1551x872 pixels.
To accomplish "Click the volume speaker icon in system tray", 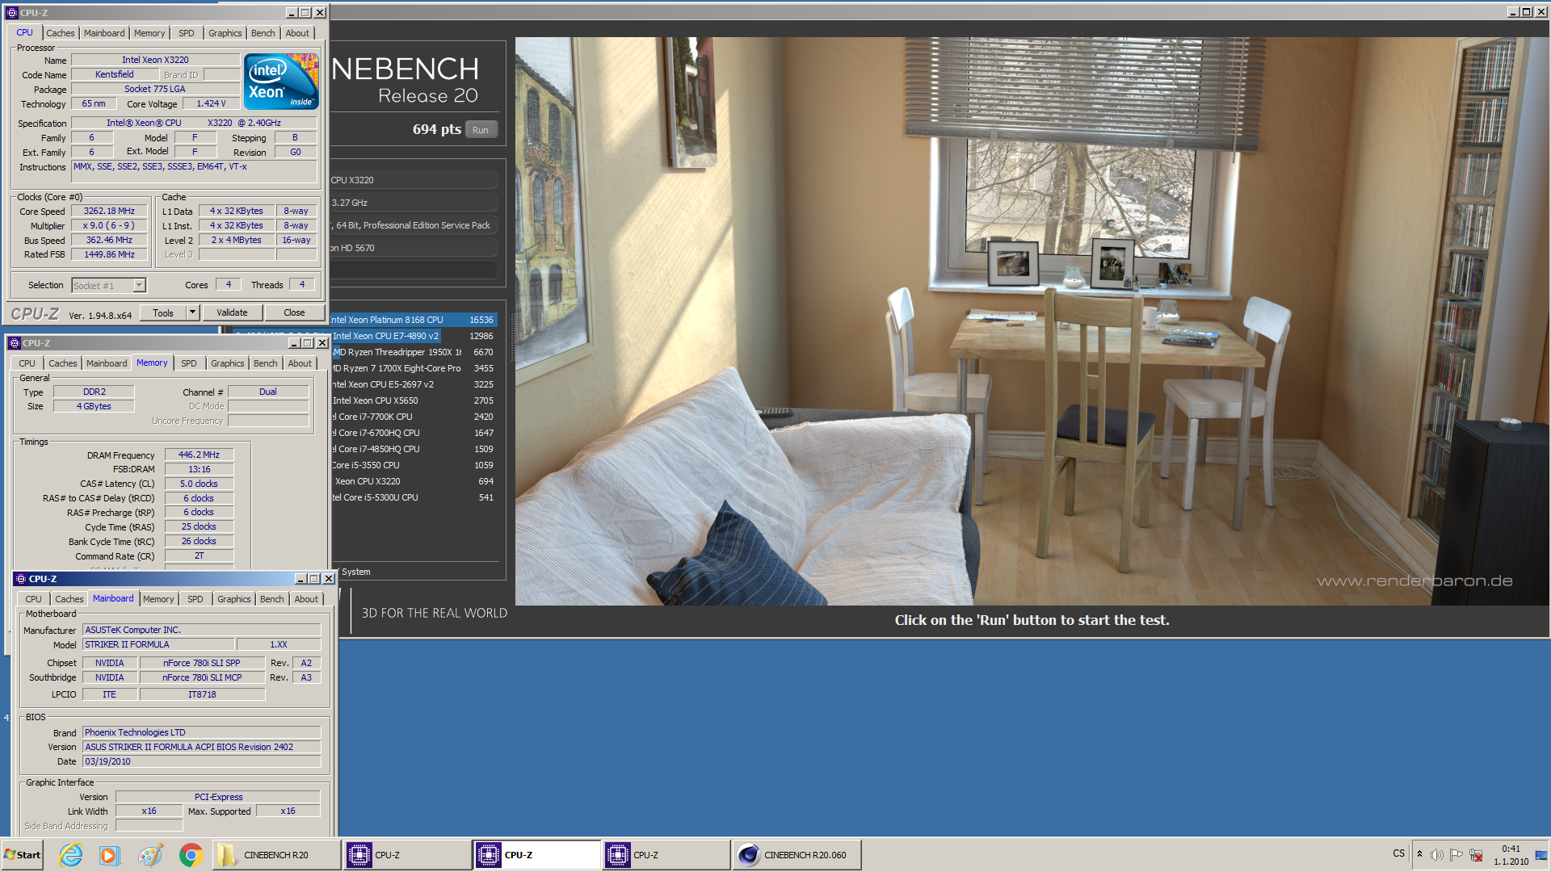I will 1437,855.
